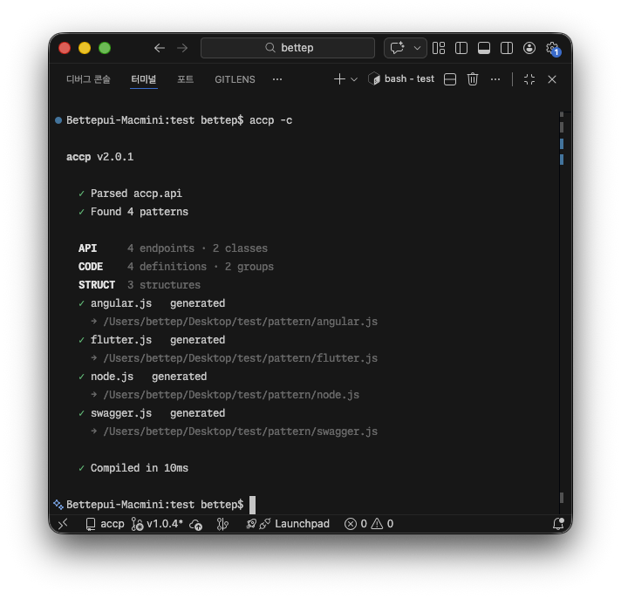Open the /Users/bettep/Desktop/test/pattern/node.js path
Screen dimensions: 621x598
(x=231, y=395)
